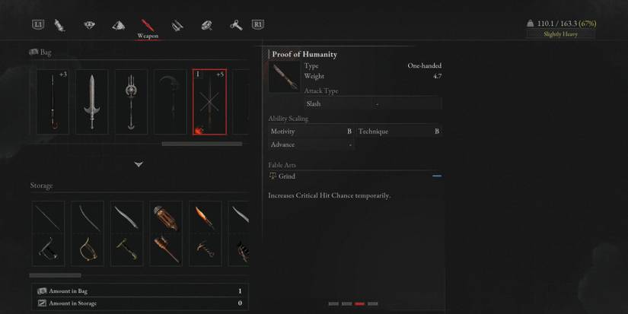Open the amulet ring category tab
The height and width of the screenshot is (314, 628).
click(206, 26)
